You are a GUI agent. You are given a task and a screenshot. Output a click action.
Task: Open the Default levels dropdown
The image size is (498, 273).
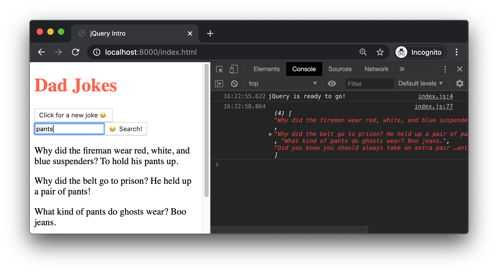coord(420,83)
